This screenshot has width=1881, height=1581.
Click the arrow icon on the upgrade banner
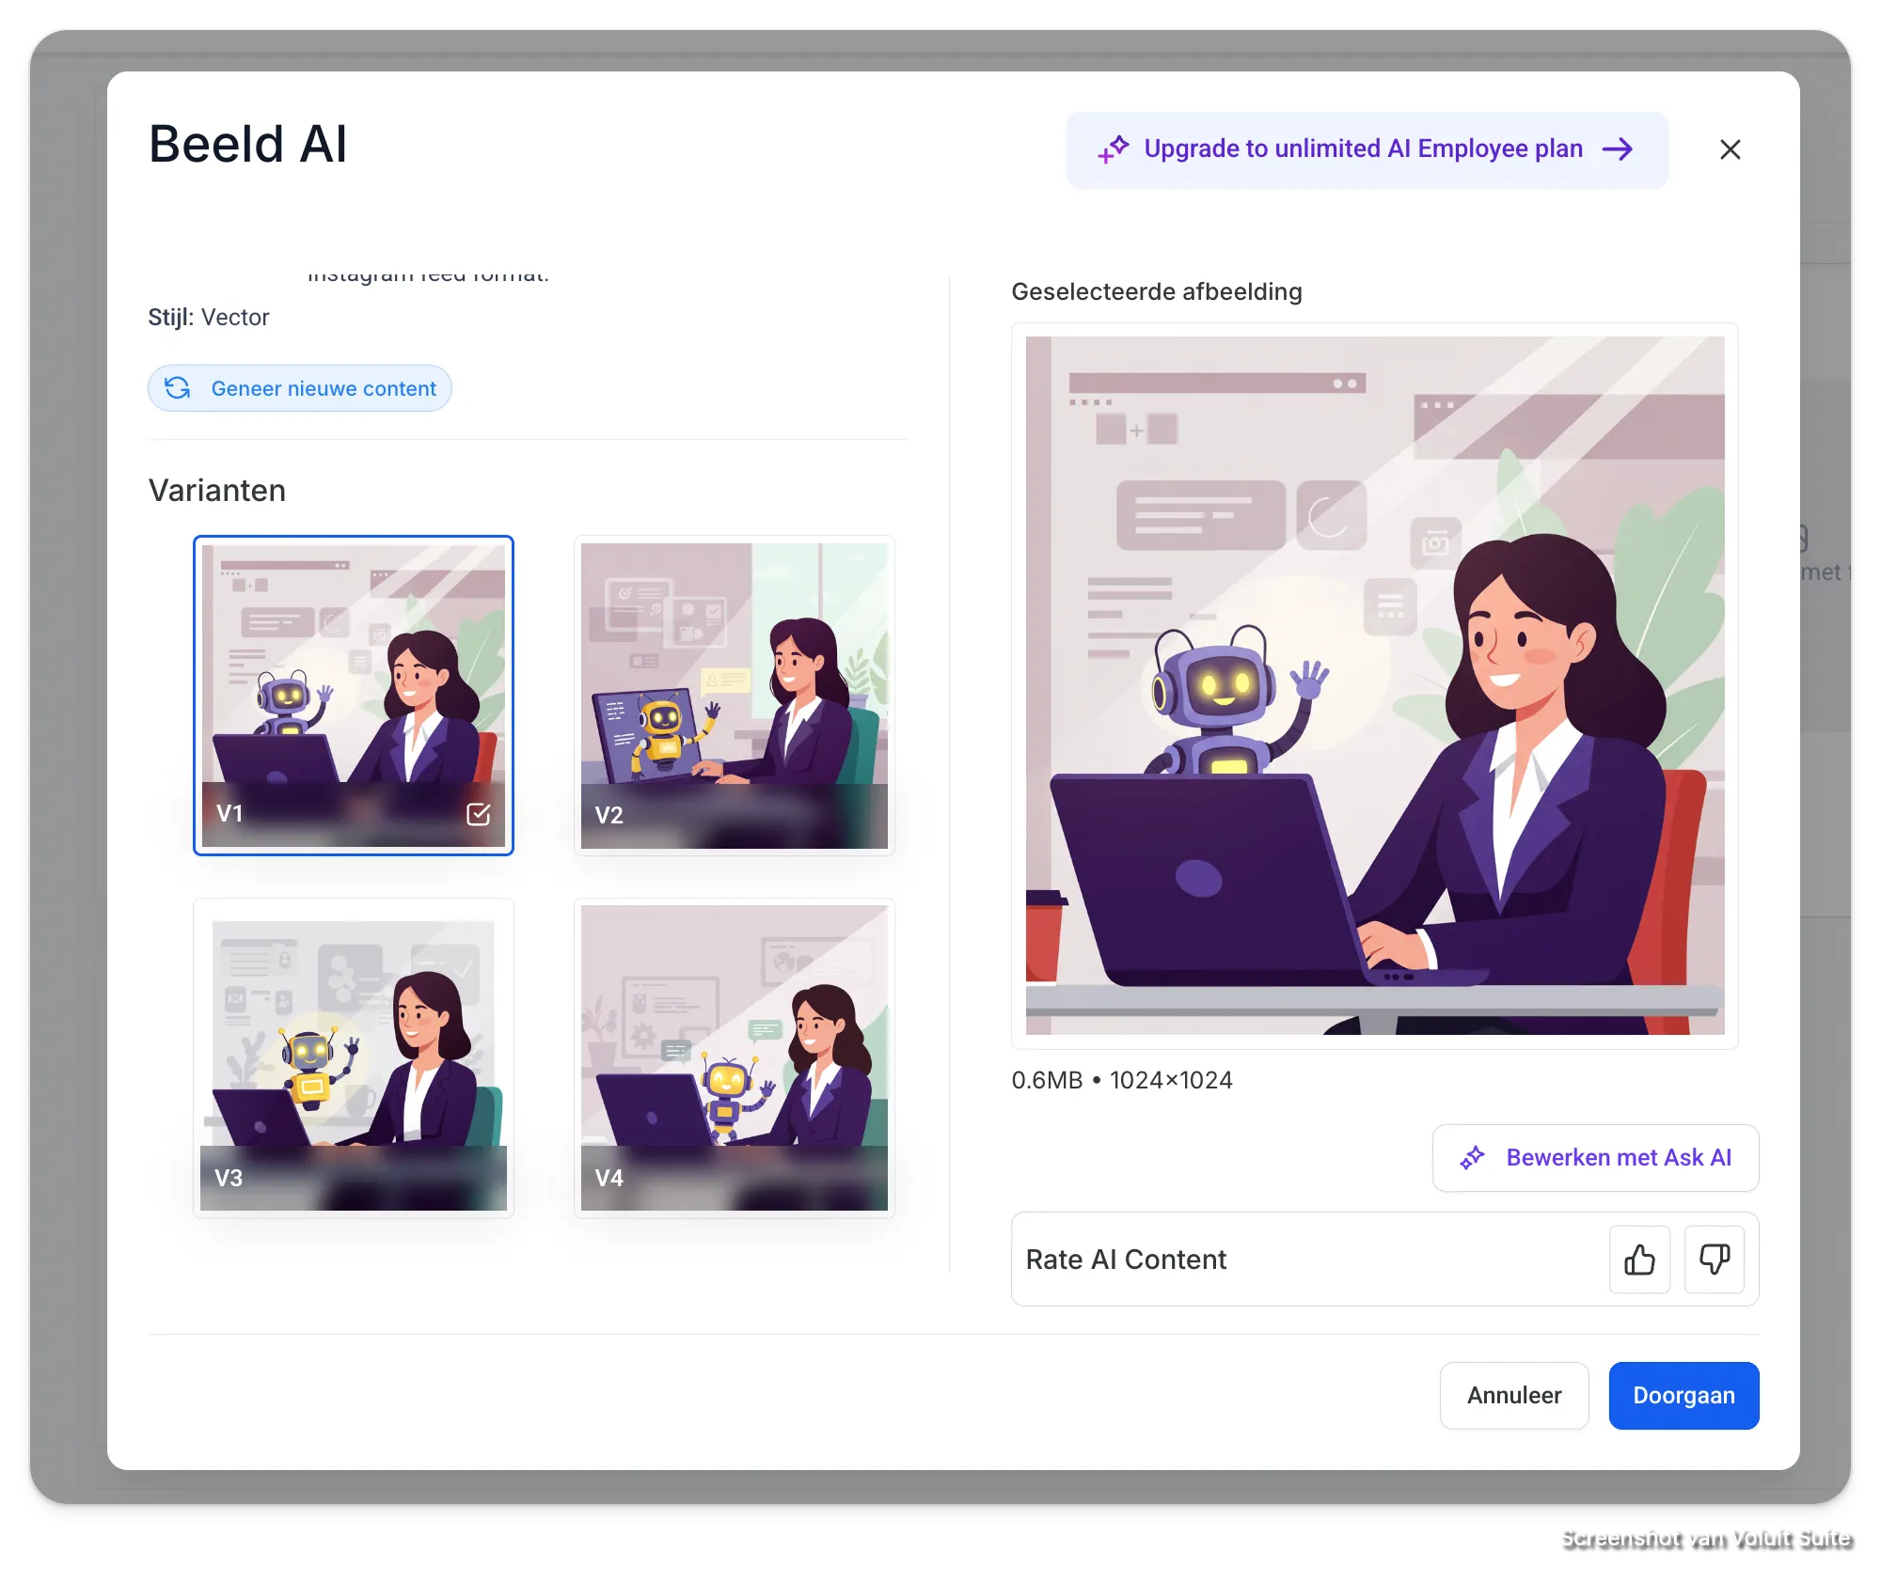pyautogui.click(x=1618, y=149)
